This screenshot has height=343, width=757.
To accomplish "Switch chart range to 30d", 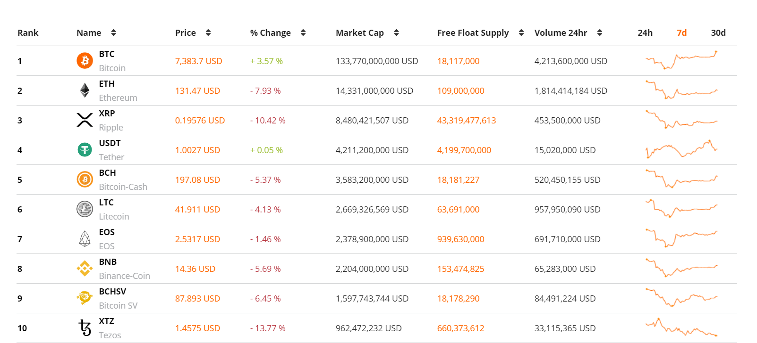I will point(718,33).
